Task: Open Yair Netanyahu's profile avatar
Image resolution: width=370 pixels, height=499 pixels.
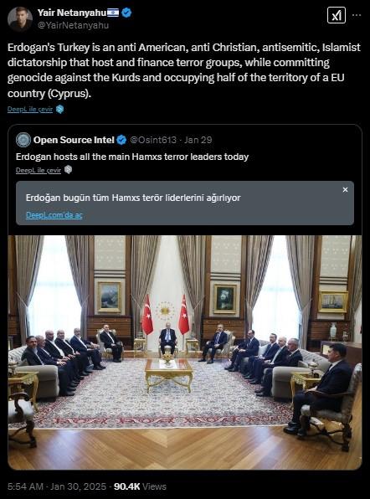Action: tap(20, 18)
